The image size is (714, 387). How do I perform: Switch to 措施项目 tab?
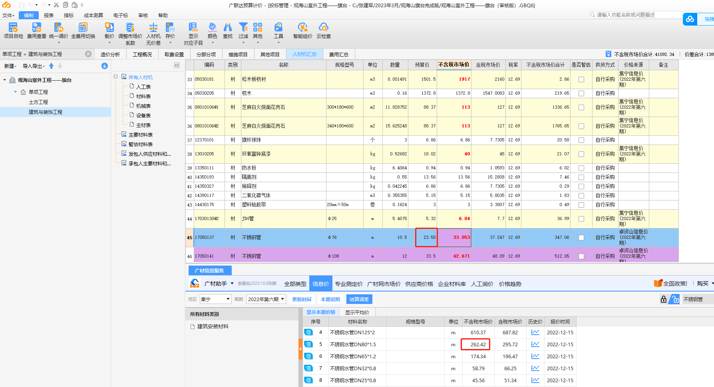238,54
